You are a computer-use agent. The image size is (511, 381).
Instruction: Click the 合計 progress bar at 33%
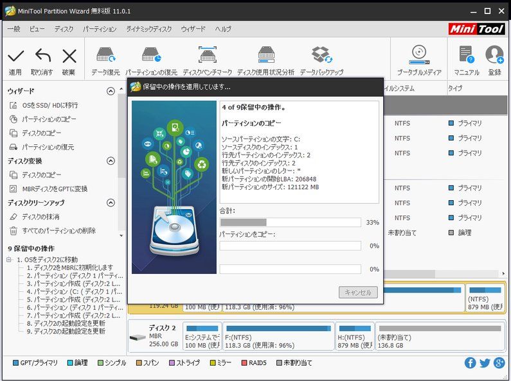[291, 223]
